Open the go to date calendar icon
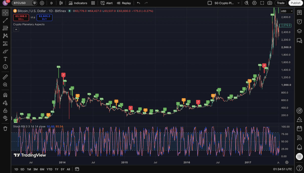Screen dimensions: 304x173 [x=77, y=169]
